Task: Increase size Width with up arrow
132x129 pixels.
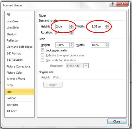Action: click(x=107, y=25)
